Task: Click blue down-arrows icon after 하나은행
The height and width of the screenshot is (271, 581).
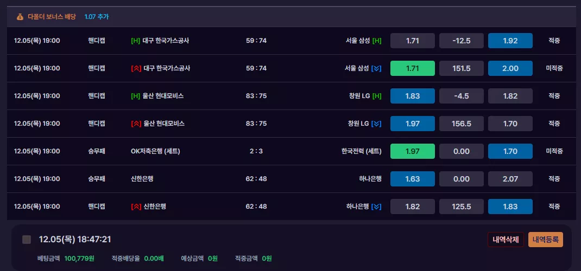Action: coord(376,207)
